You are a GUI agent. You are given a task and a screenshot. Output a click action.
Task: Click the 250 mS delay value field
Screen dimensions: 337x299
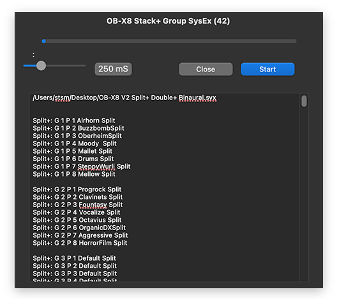click(x=113, y=69)
